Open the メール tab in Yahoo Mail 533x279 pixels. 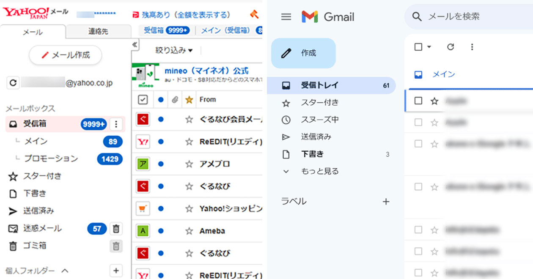(33, 32)
